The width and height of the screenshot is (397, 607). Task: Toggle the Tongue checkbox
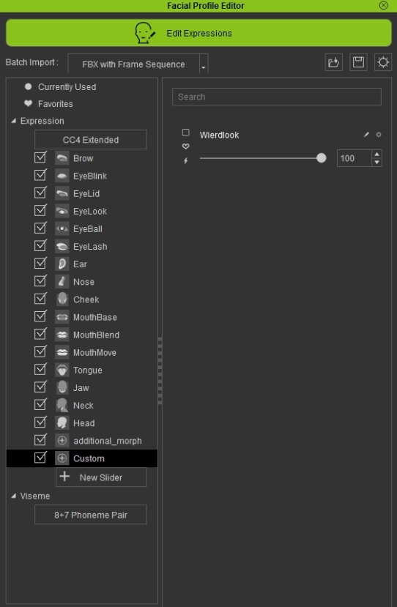(x=40, y=369)
